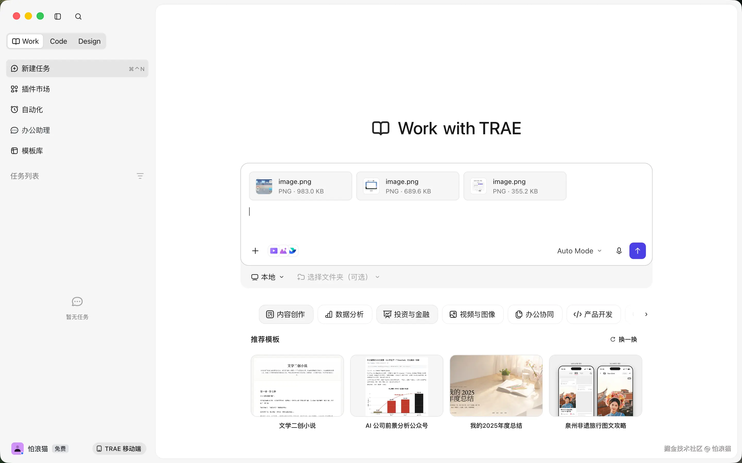742x463 pixels.
Task: Click the purple image plugin icon
Action: pyautogui.click(x=283, y=251)
